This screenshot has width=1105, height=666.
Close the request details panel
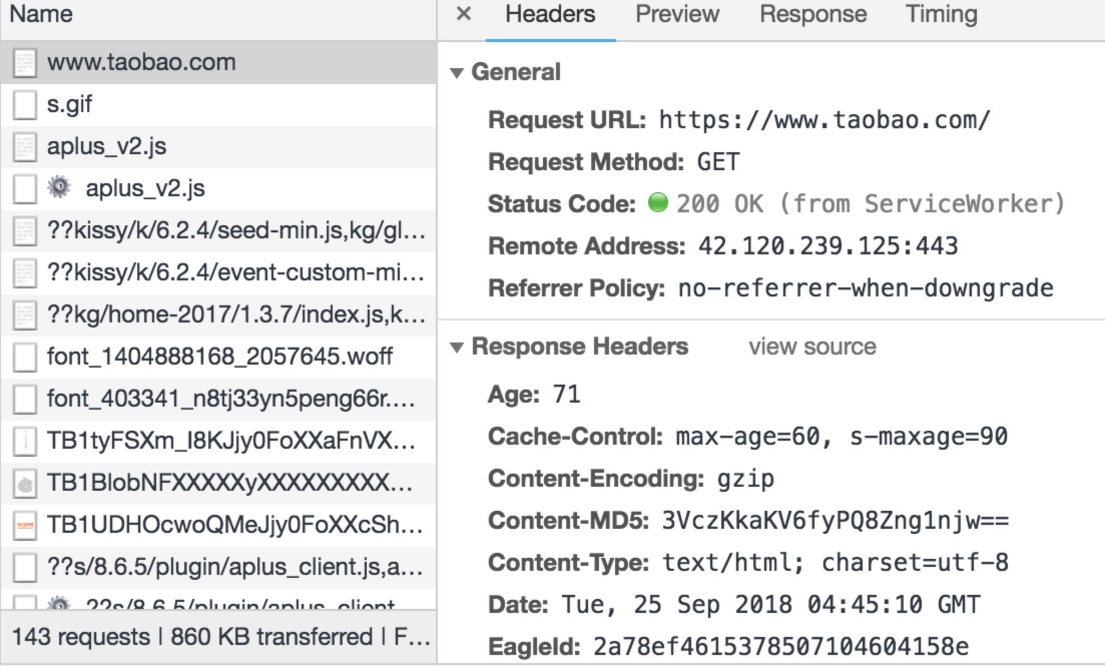(464, 14)
